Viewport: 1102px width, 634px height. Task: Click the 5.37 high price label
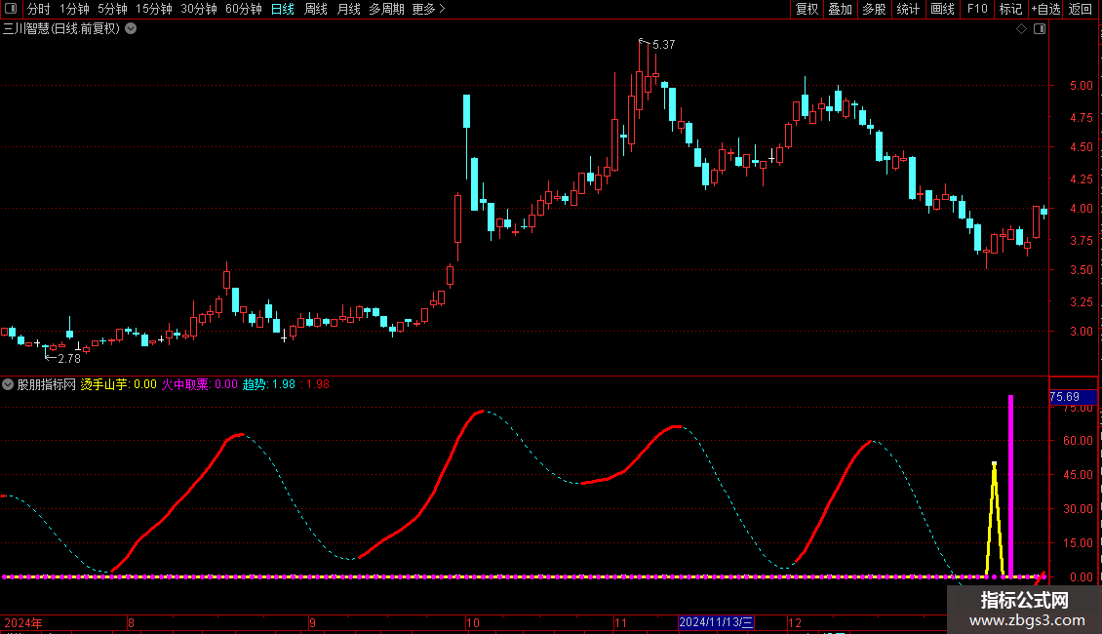tap(663, 44)
